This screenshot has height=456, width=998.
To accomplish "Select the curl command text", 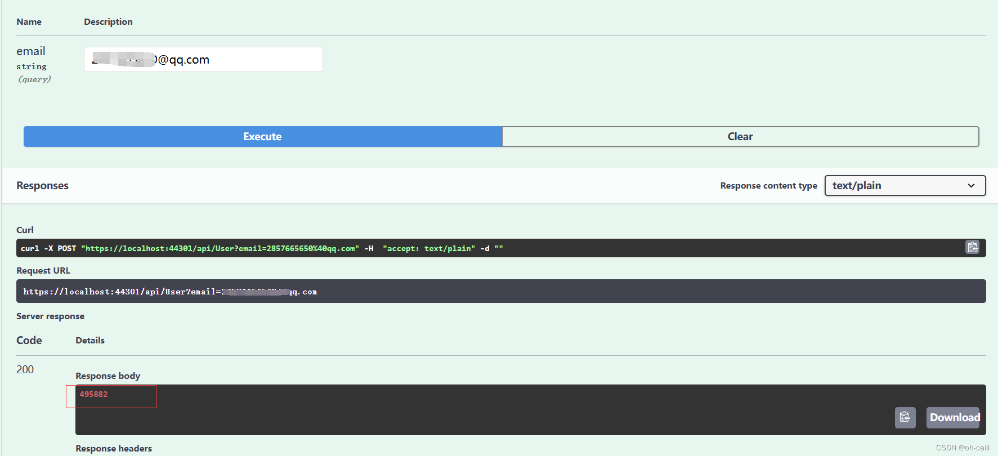I will pyautogui.click(x=262, y=248).
